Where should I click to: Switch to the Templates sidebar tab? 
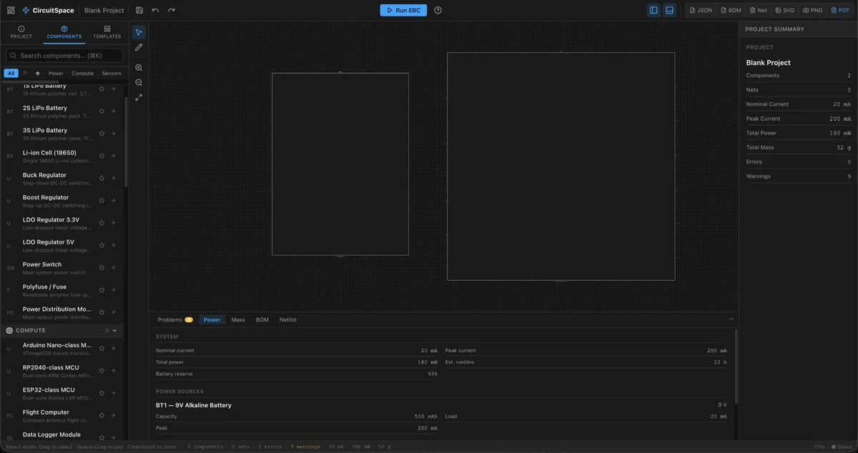coord(107,32)
